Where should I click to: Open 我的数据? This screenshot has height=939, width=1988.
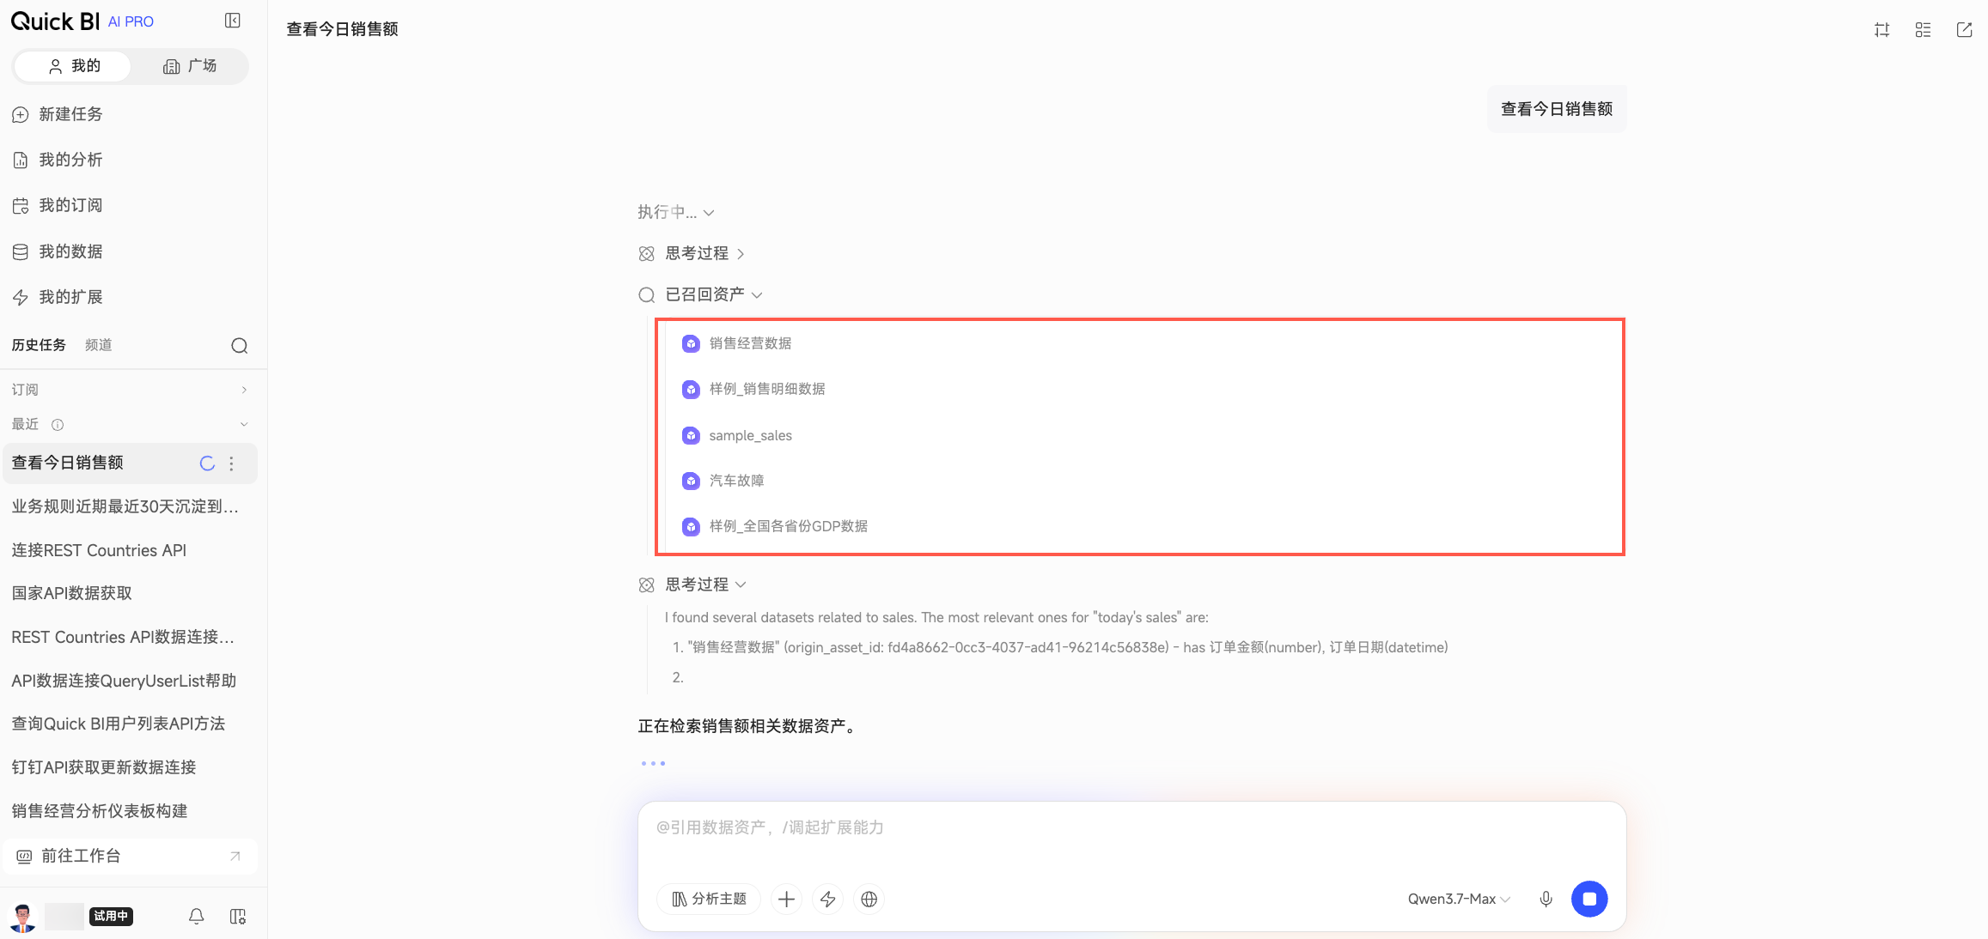57,251
